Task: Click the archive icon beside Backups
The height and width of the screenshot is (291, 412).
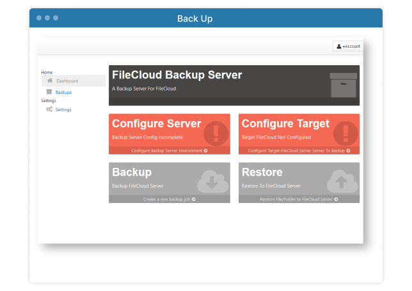Action: [x=49, y=92]
